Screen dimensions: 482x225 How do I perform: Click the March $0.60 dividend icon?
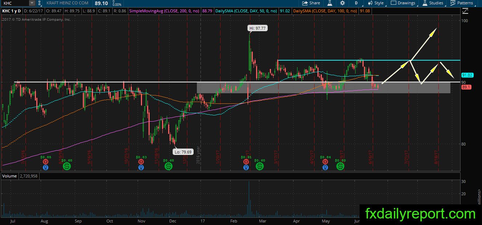click(259, 166)
